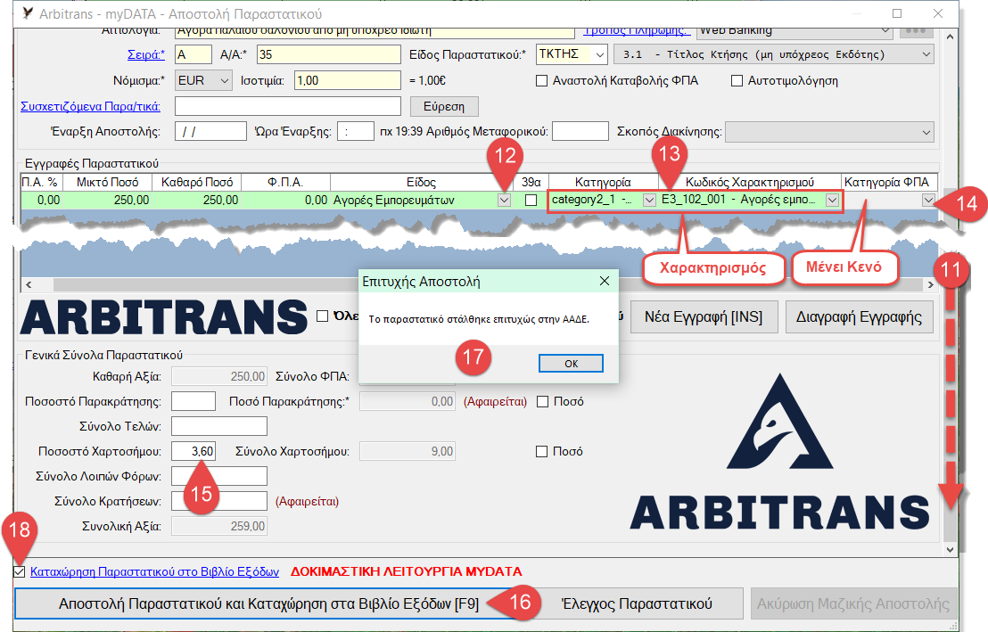988x632 pixels.
Task: Click the ΔΟΚΙΜΑΣΤΙΚΗ ΛΕΙΤΟΥΡΓΙΑ MYDATA red text
Action: point(407,571)
